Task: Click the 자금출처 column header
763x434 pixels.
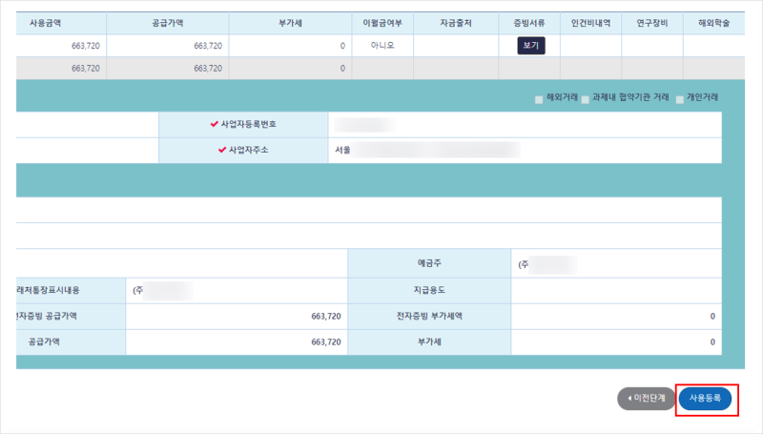Action: tap(456, 23)
